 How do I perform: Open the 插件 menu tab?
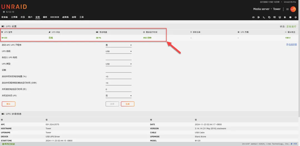pos(45,17)
